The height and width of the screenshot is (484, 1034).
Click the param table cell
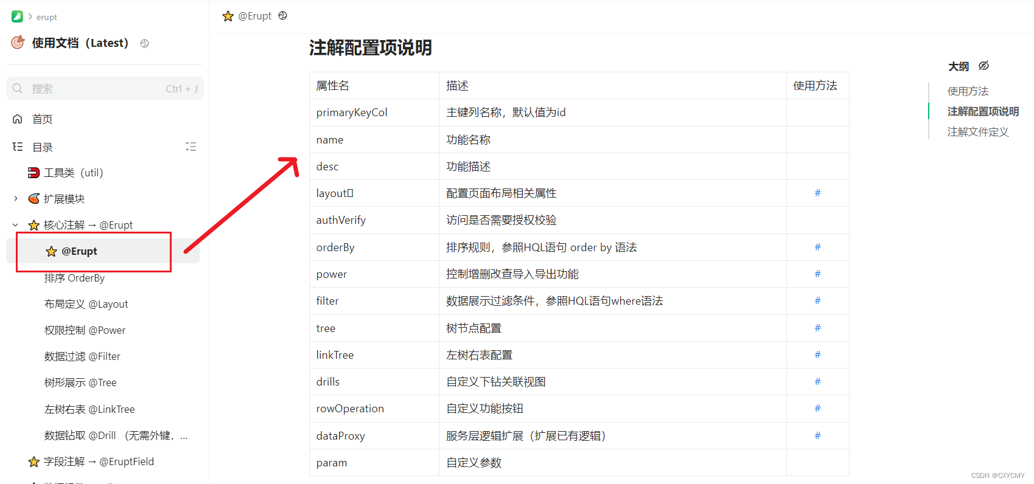[374, 463]
